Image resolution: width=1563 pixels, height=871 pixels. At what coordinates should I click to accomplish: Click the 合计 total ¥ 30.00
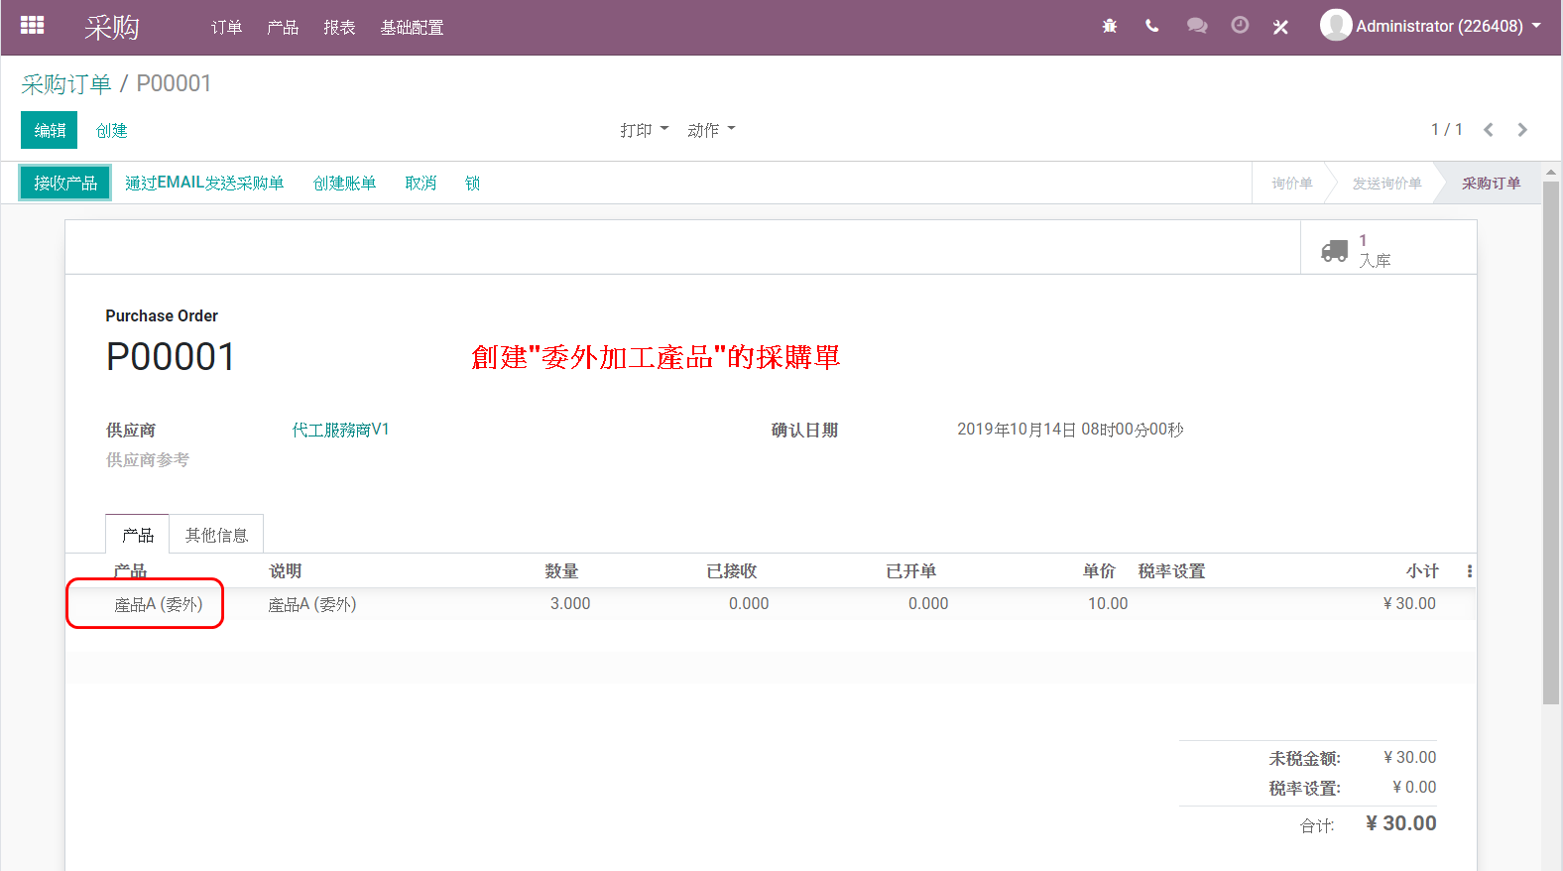1400,823
